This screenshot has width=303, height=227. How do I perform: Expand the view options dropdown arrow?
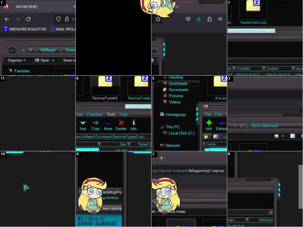283,136
